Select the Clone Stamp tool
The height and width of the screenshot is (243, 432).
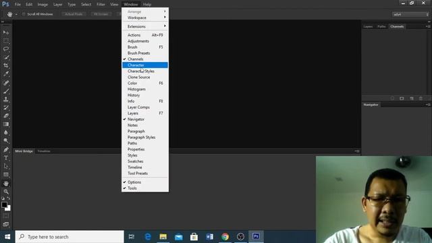(x=6, y=99)
